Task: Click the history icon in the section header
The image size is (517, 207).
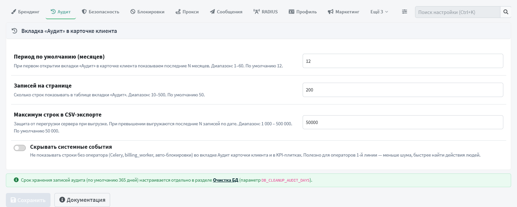Action: (14, 31)
